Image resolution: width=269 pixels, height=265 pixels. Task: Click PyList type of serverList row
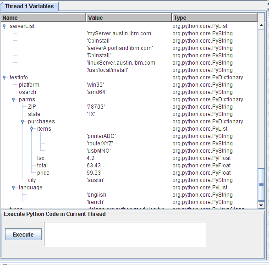(x=200, y=26)
